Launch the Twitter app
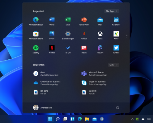The width and height of the screenshot is (153, 123). 116,50
